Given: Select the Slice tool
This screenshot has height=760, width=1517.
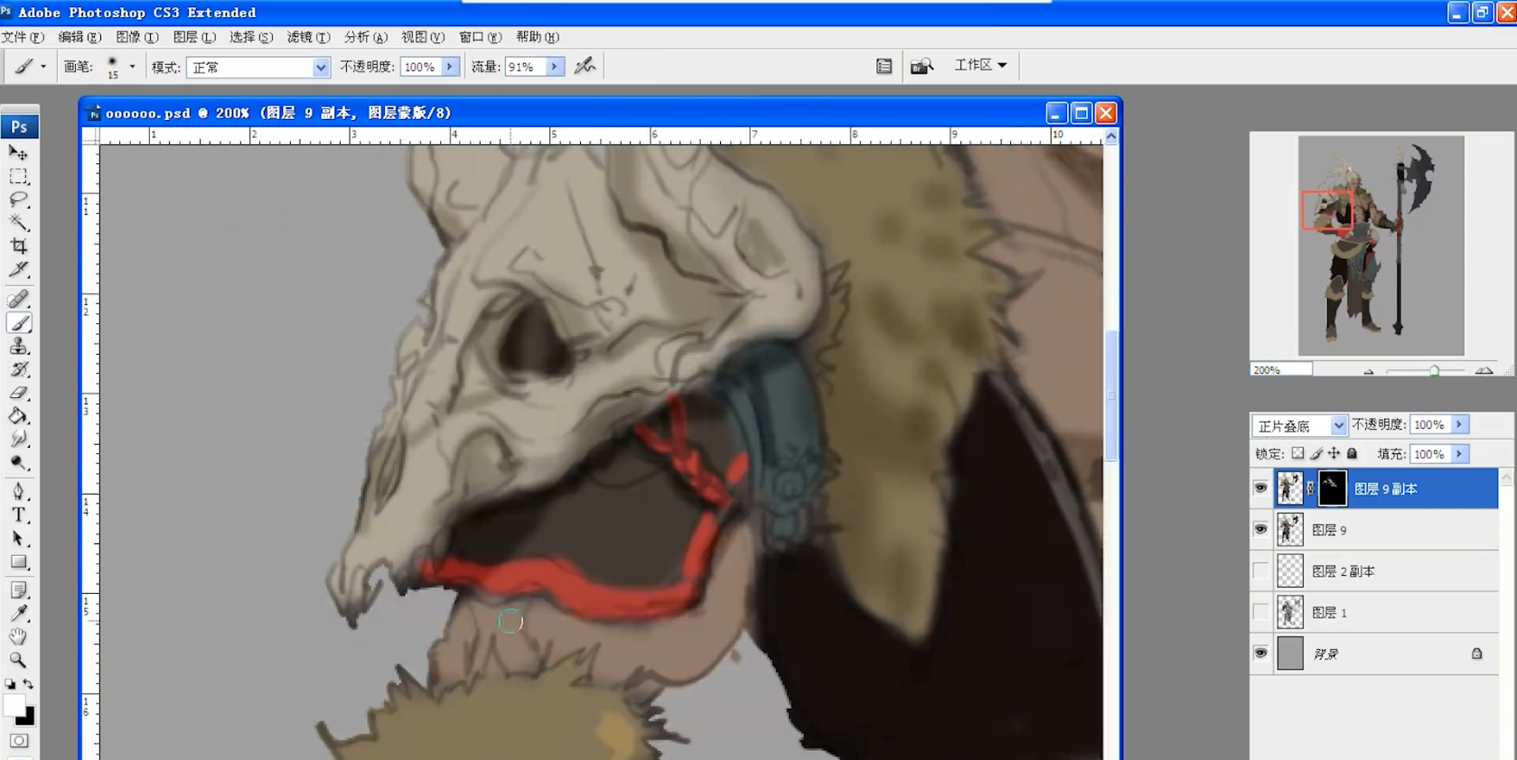Looking at the screenshot, I should click(x=18, y=270).
